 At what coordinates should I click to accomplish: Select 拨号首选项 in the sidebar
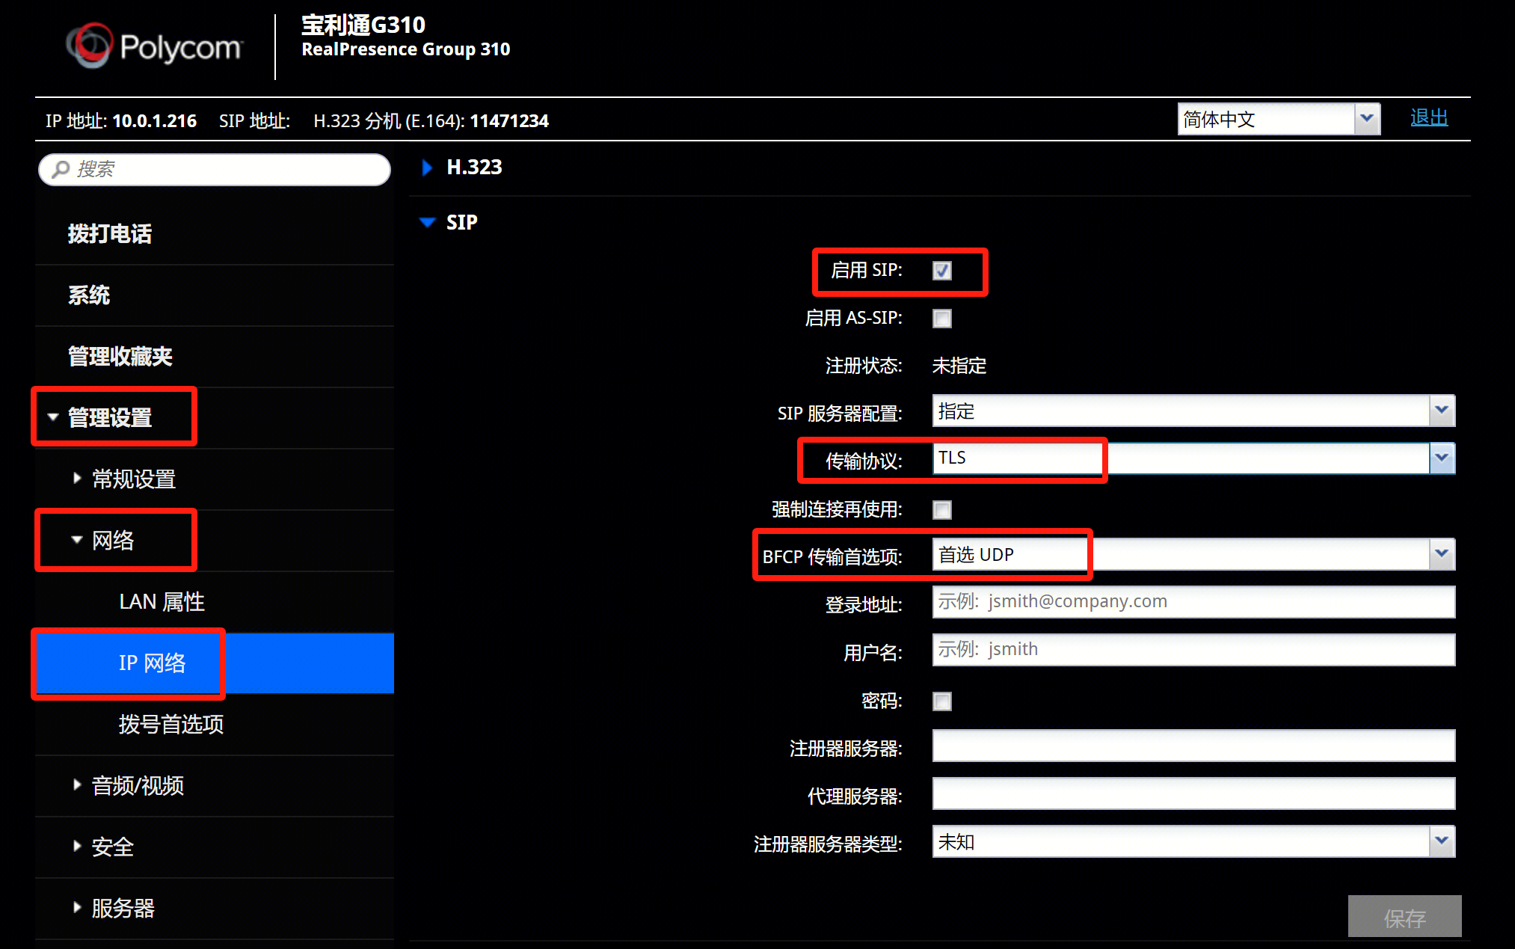pyautogui.click(x=171, y=724)
